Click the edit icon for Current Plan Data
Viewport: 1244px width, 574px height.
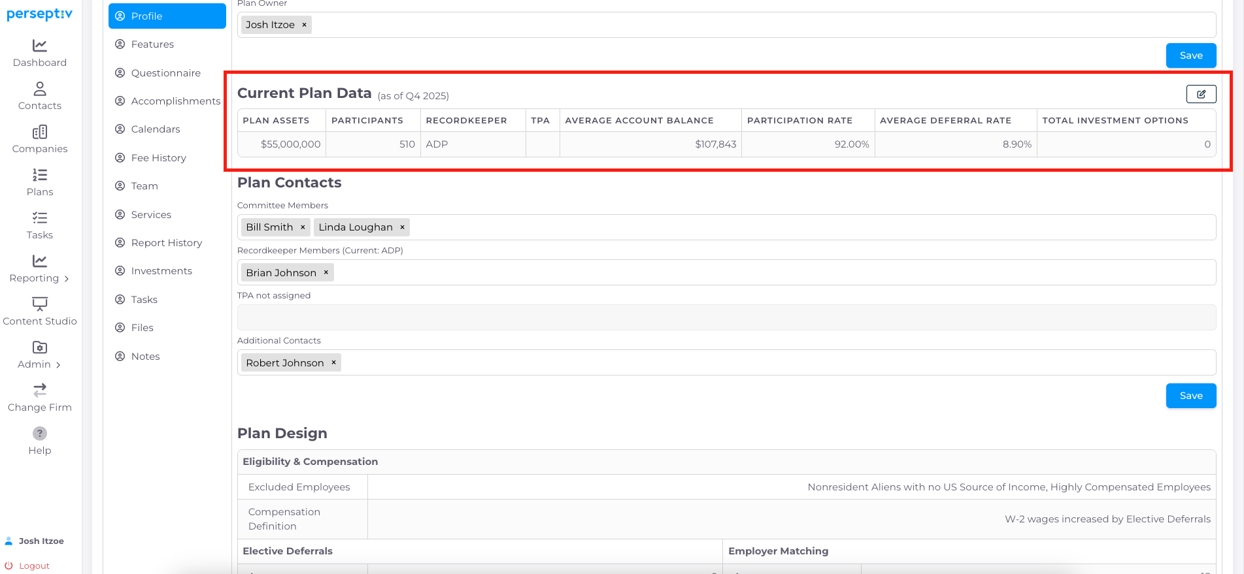pos(1202,94)
